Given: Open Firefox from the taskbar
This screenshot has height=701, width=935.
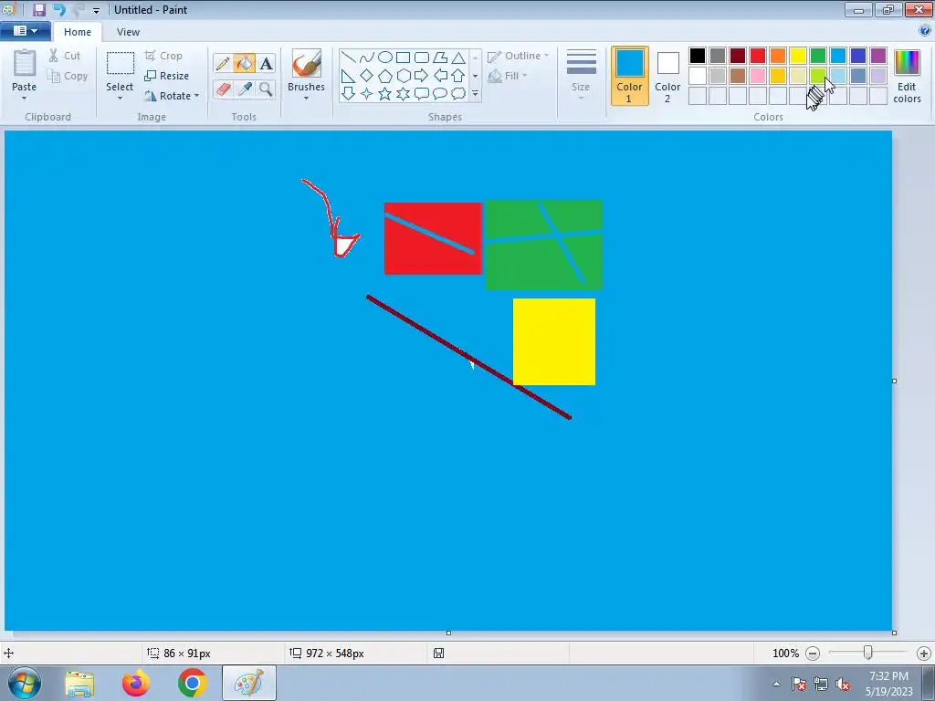Looking at the screenshot, I should pyautogui.click(x=136, y=683).
